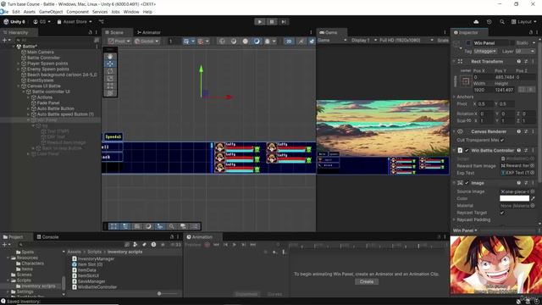Toggle Raycast Target checkbox
The height and width of the screenshot is (305, 542).
pos(502,213)
